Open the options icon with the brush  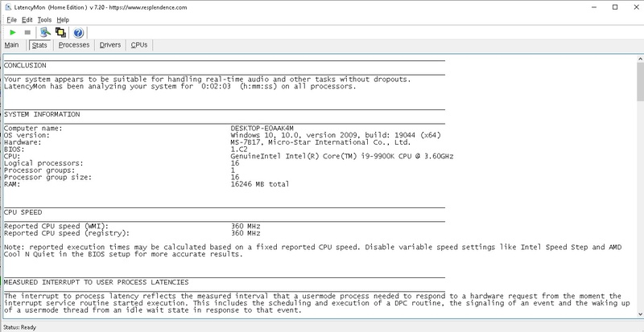click(x=46, y=32)
